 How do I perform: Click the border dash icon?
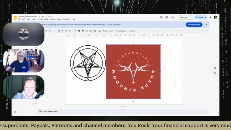click(x=83, y=31)
